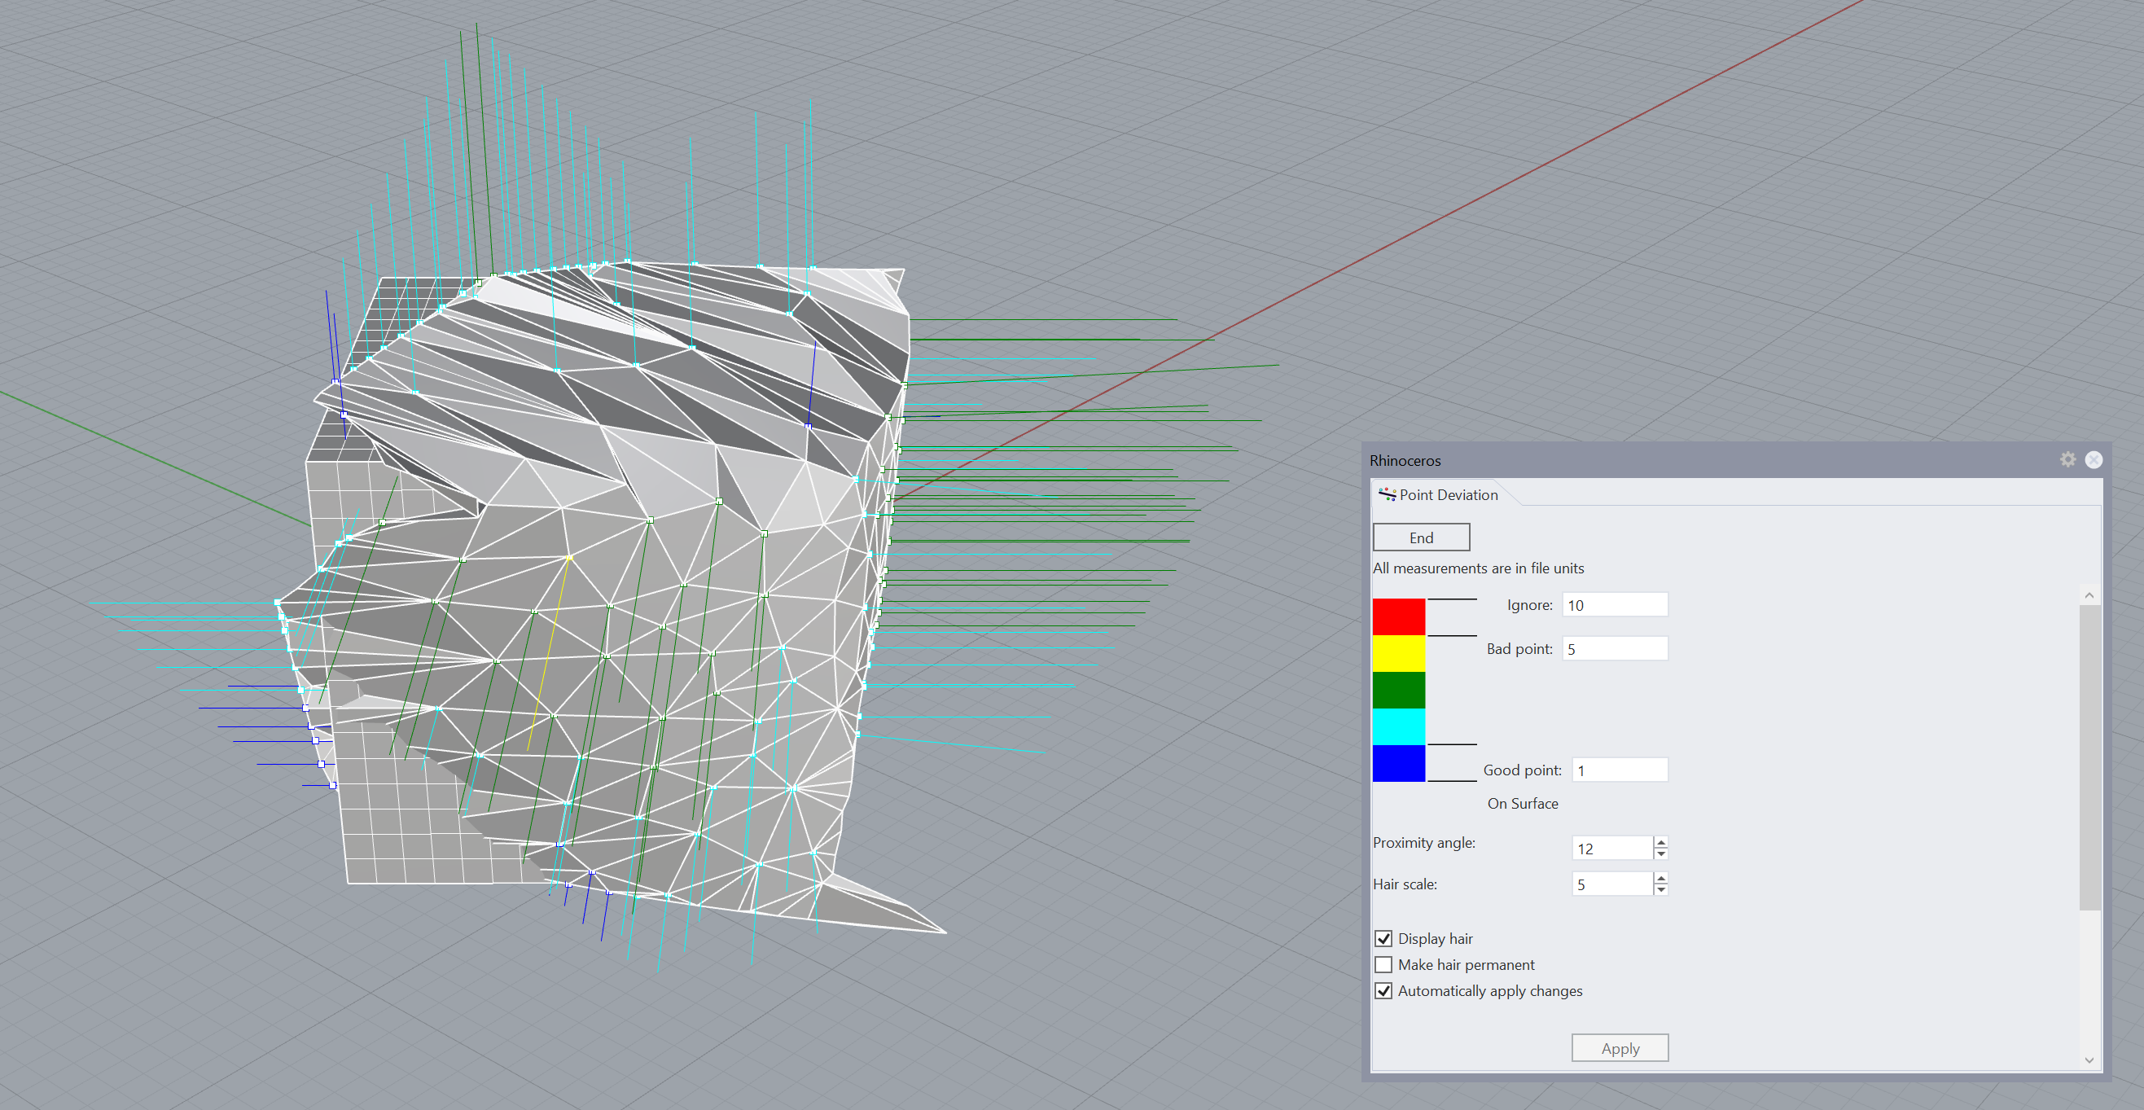The width and height of the screenshot is (2144, 1110).
Task: Close the Rhinoceros panel
Action: [x=2094, y=459]
